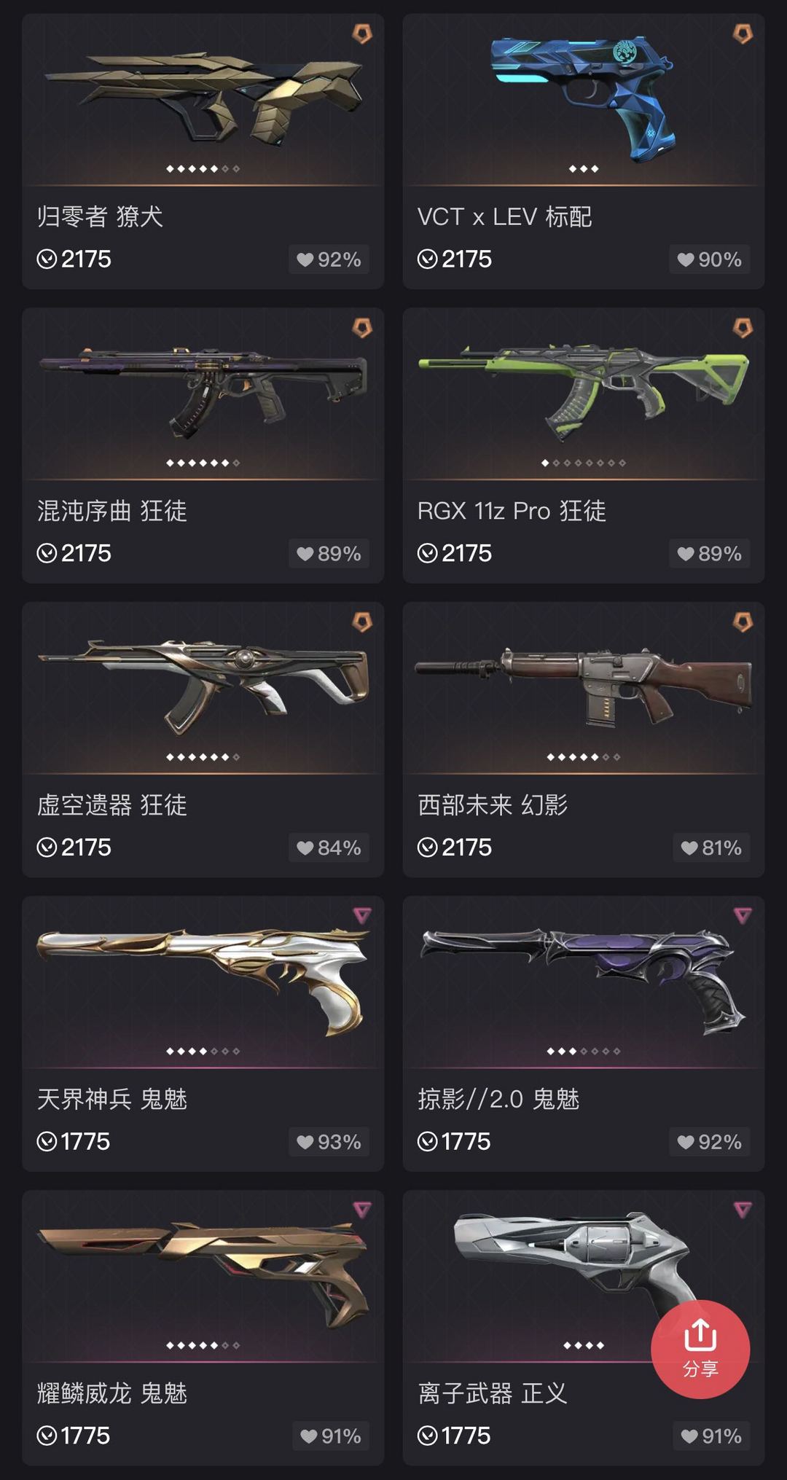Open the RGX 11z Pro 狂徒 weapon image
The height and width of the screenshot is (1480, 787).
(583, 394)
